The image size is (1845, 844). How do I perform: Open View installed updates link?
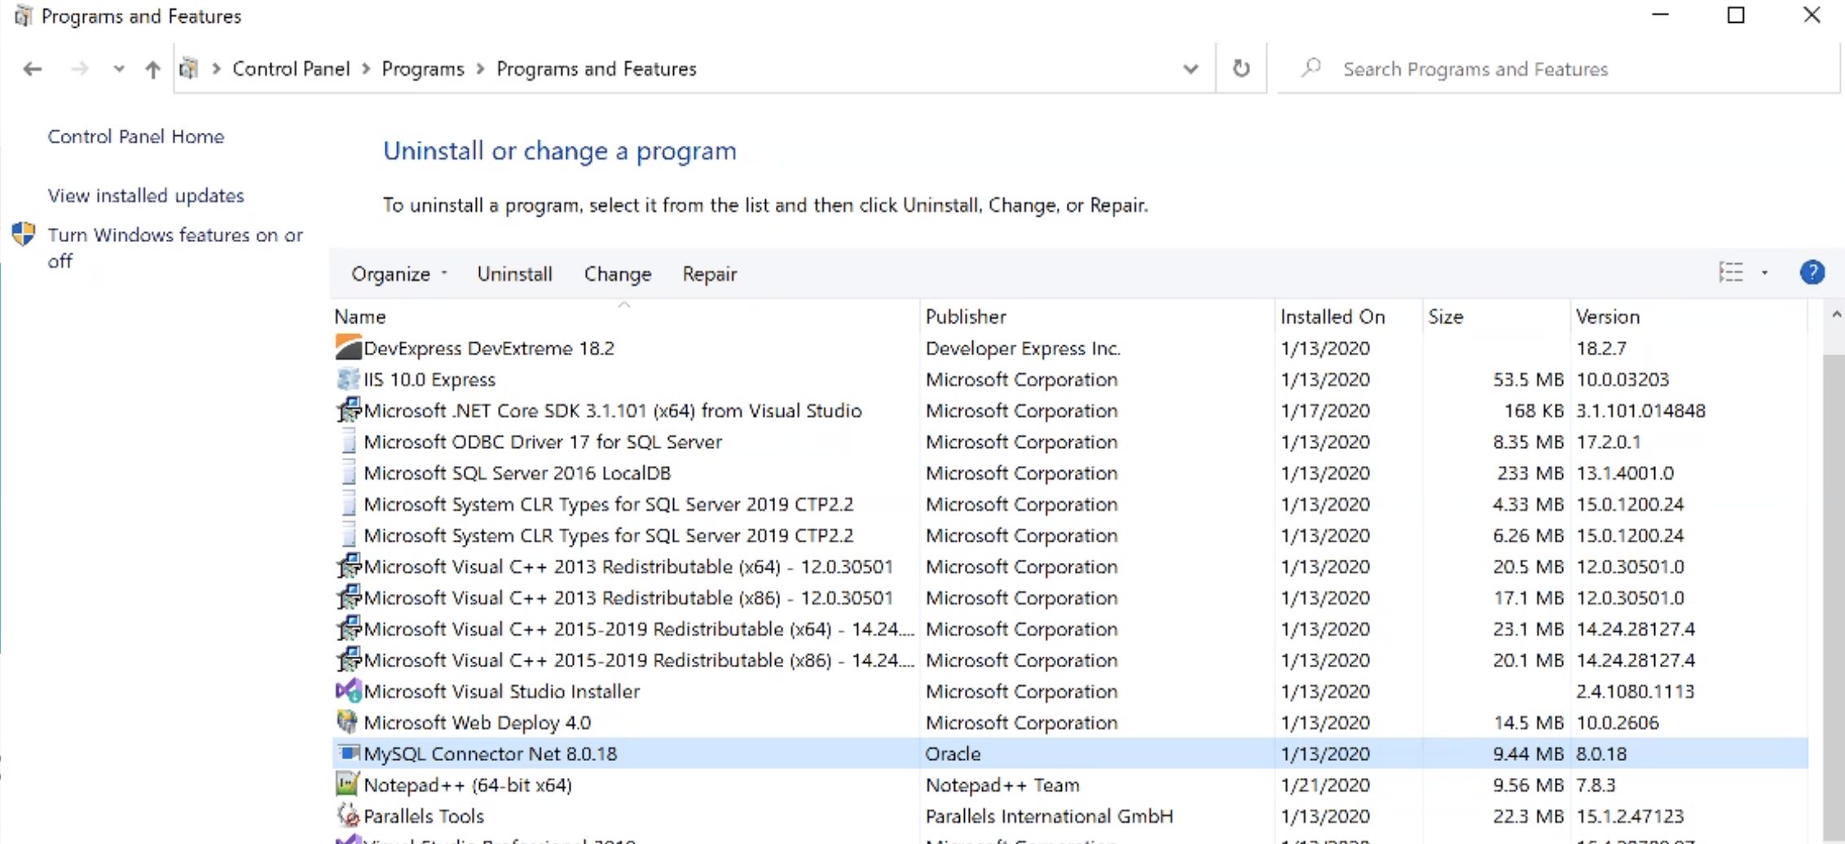tap(146, 196)
